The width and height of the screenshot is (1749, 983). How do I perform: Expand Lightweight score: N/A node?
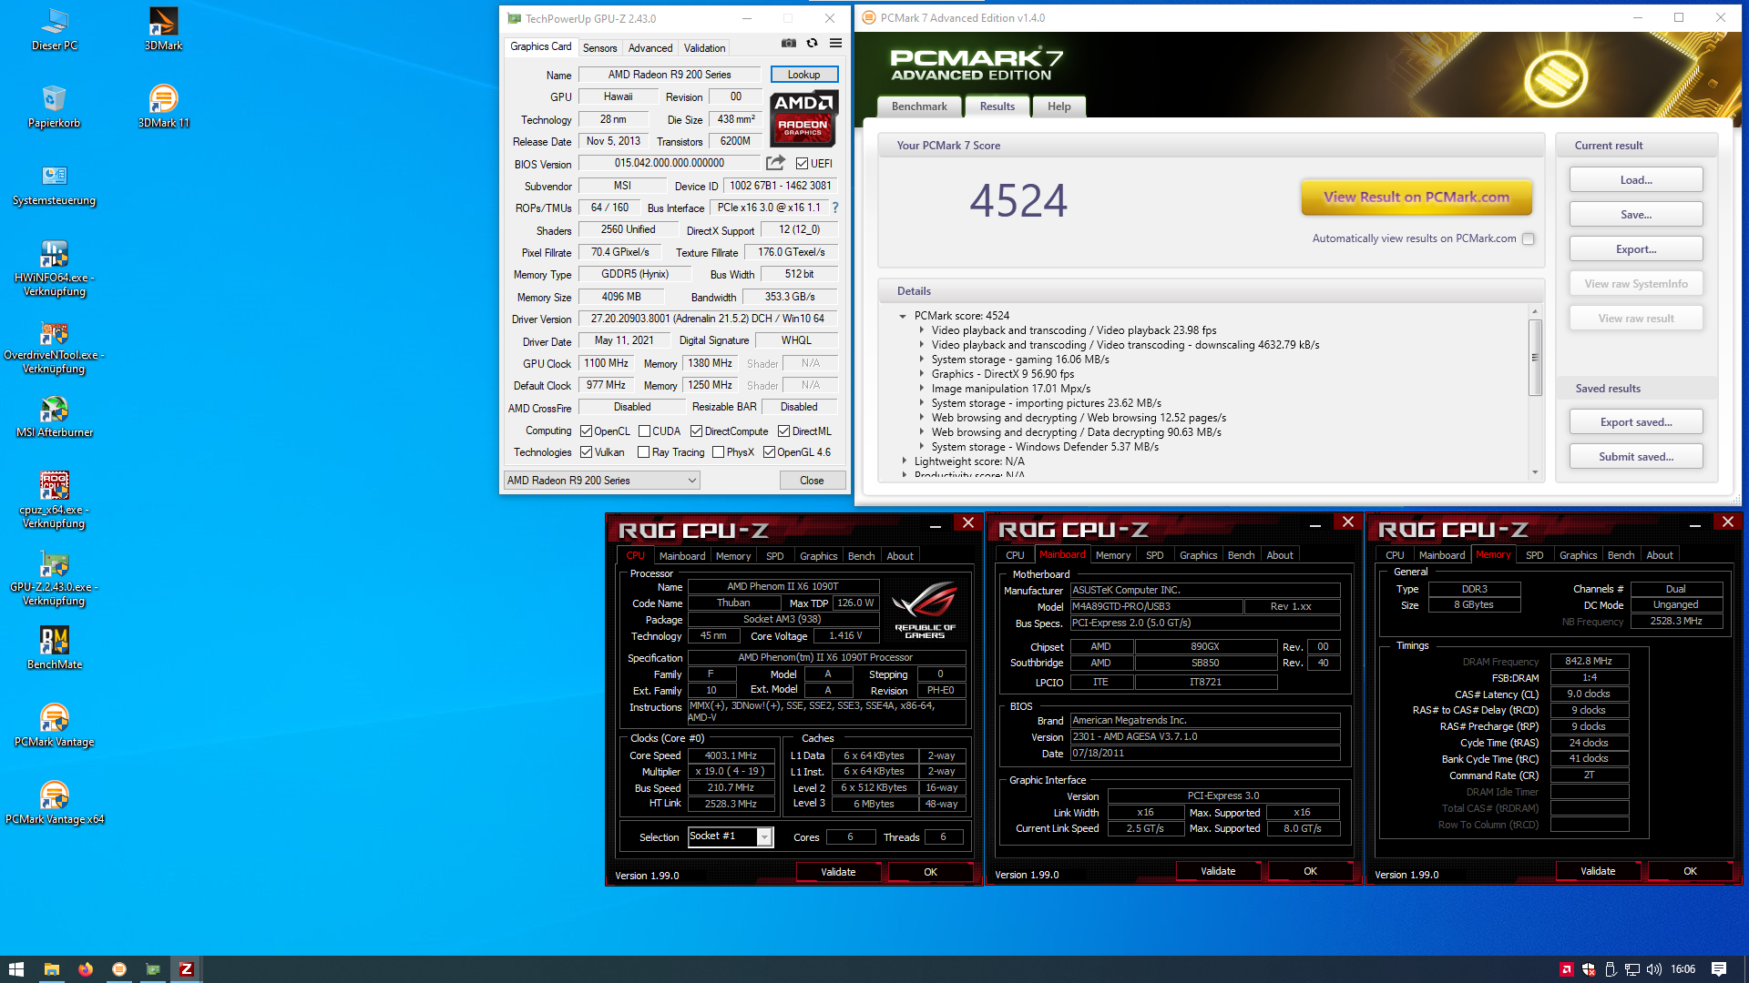tap(904, 461)
